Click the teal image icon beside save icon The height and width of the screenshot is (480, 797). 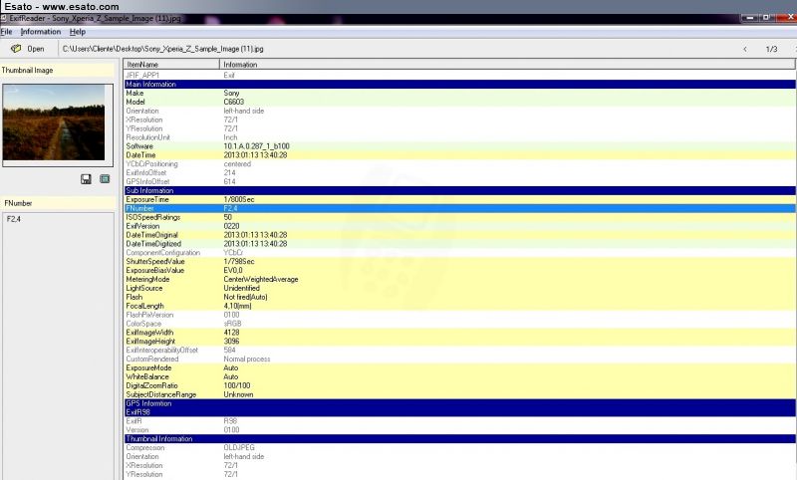point(105,178)
